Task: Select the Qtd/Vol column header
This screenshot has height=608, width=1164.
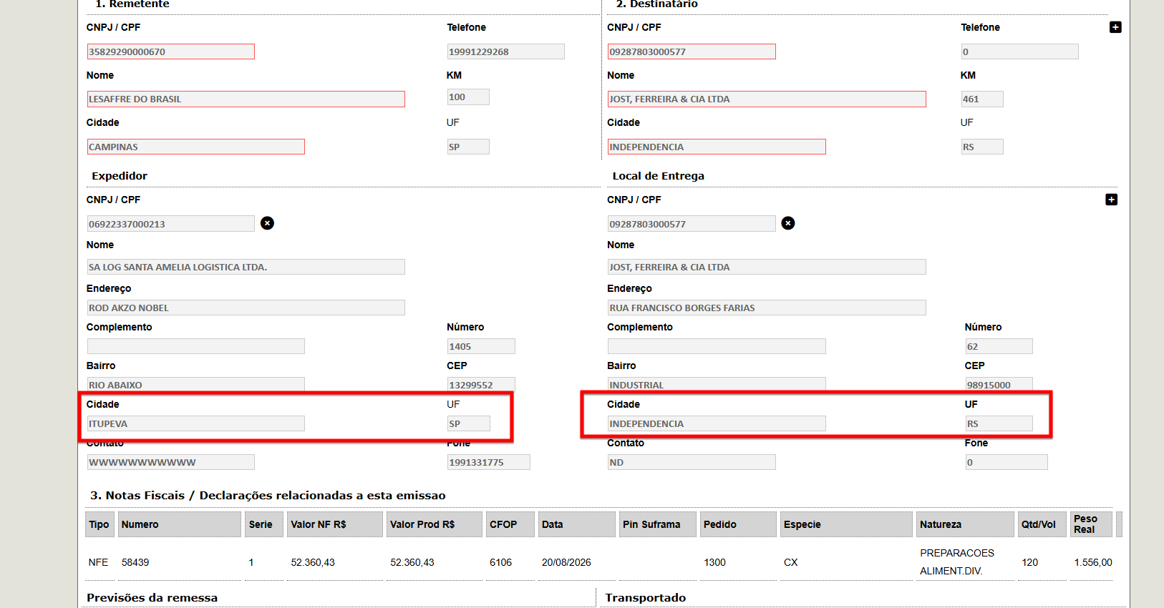Action: tap(1042, 524)
